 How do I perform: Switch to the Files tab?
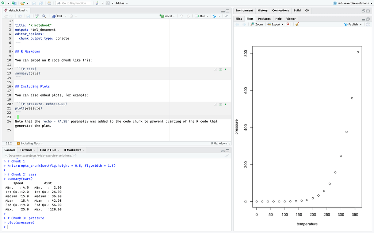point(239,19)
